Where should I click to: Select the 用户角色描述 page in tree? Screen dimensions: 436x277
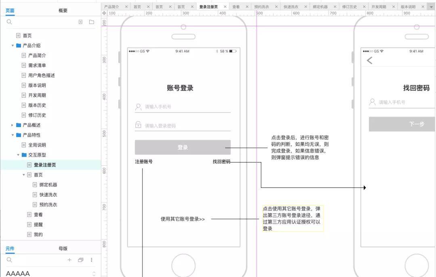tap(42, 75)
